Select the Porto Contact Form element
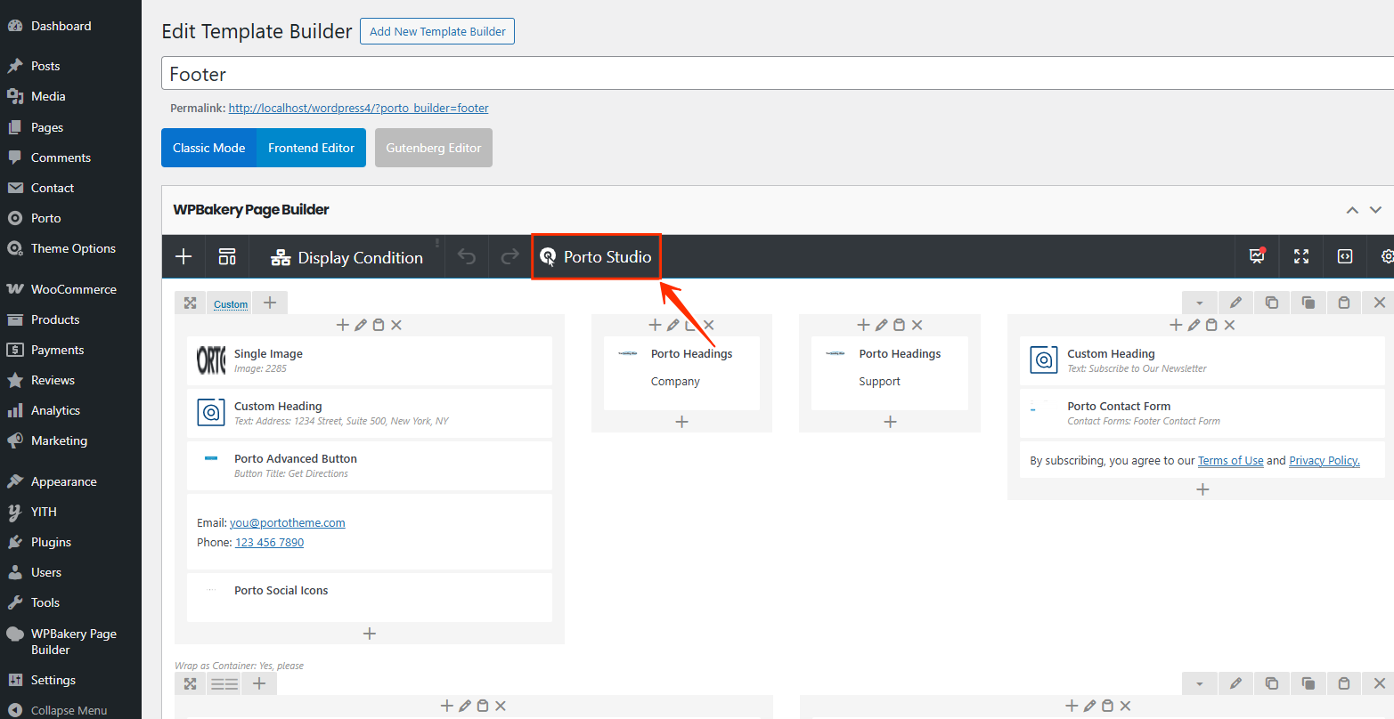The image size is (1394, 719). (x=1202, y=413)
